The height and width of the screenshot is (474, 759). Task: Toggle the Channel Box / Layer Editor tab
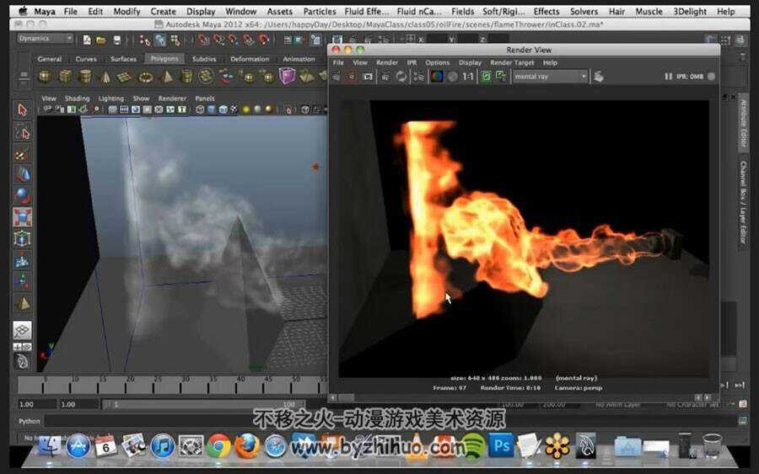tap(744, 202)
